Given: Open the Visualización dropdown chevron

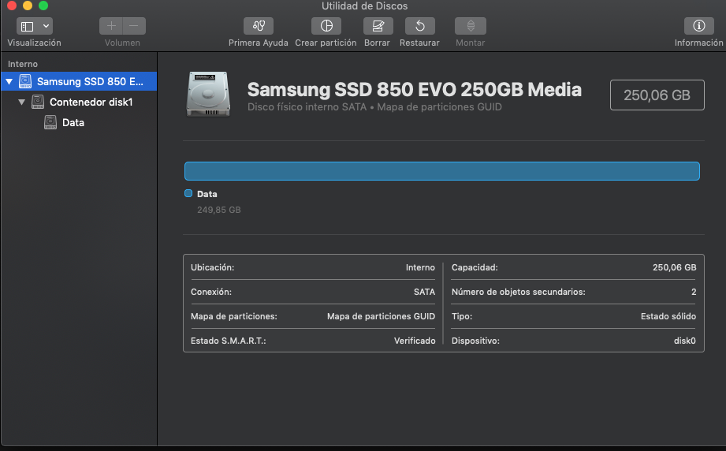Looking at the screenshot, I should coord(46,26).
